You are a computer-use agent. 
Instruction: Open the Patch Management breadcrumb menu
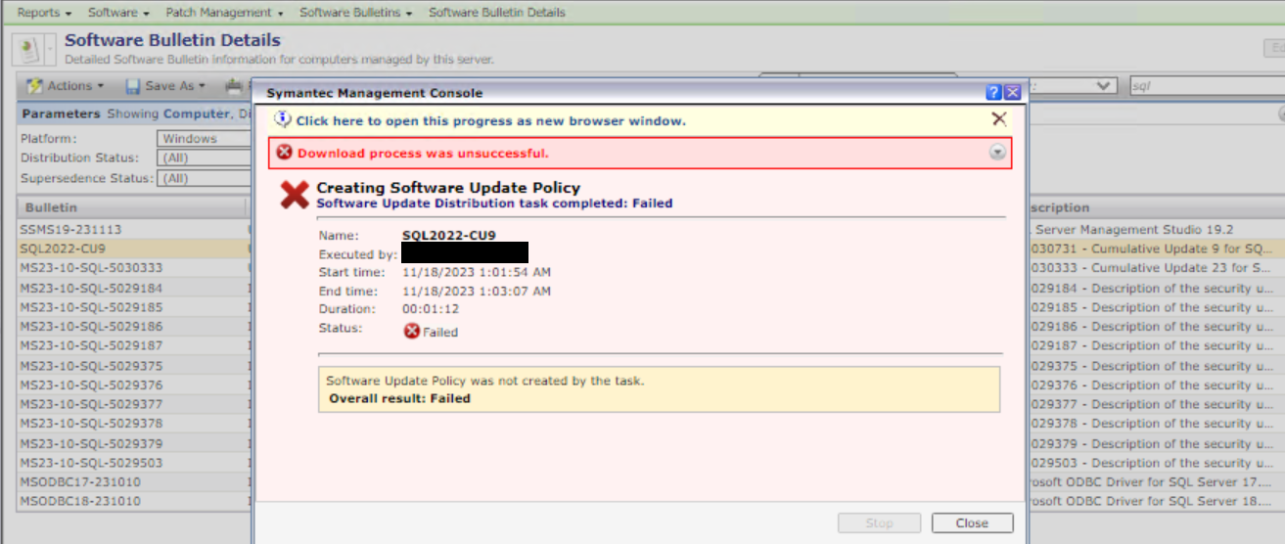(224, 13)
